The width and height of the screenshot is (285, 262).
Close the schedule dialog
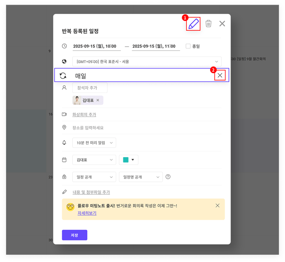(222, 24)
